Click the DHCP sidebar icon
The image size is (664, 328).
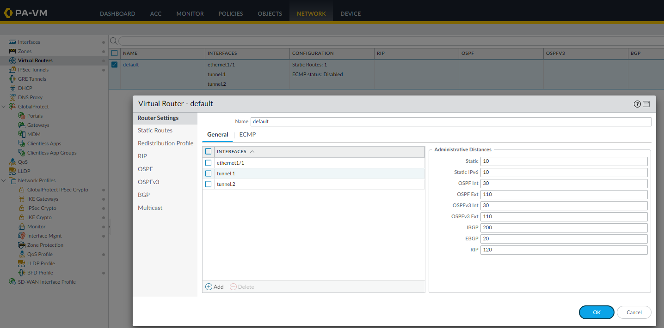pyautogui.click(x=12, y=88)
